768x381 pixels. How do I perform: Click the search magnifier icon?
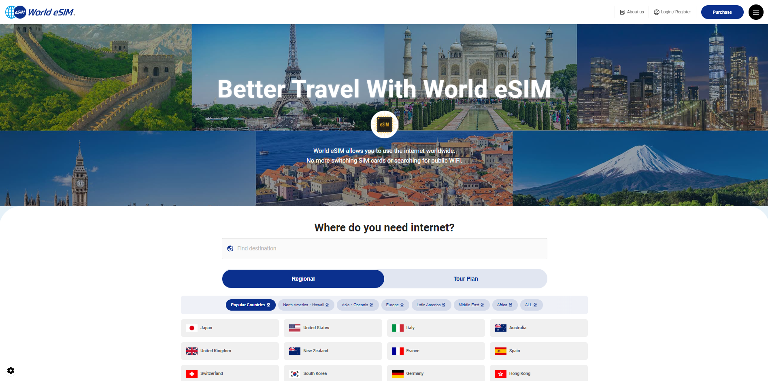coord(230,249)
